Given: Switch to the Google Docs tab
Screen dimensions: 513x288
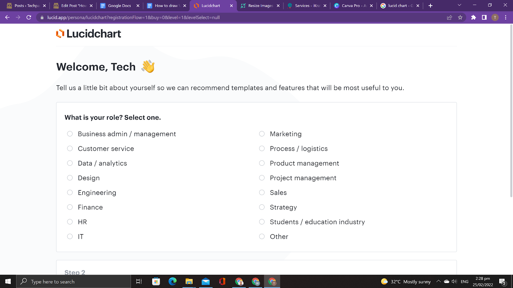Looking at the screenshot, I should coord(120,5).
